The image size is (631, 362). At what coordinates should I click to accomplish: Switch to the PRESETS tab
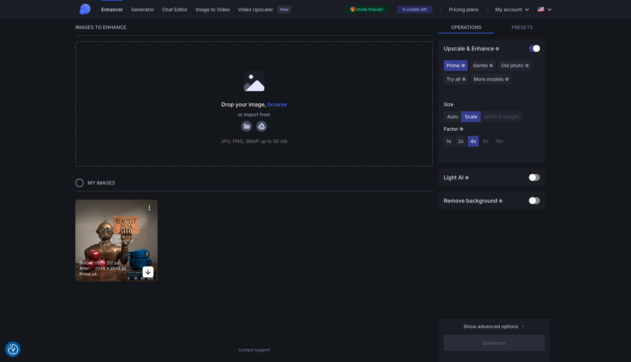522,27
